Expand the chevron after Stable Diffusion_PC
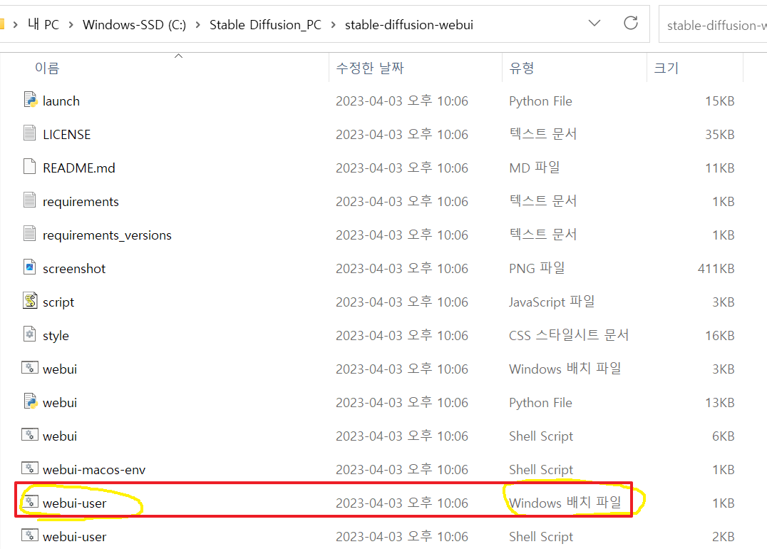 pyautogui.click(x=333, y=24)
